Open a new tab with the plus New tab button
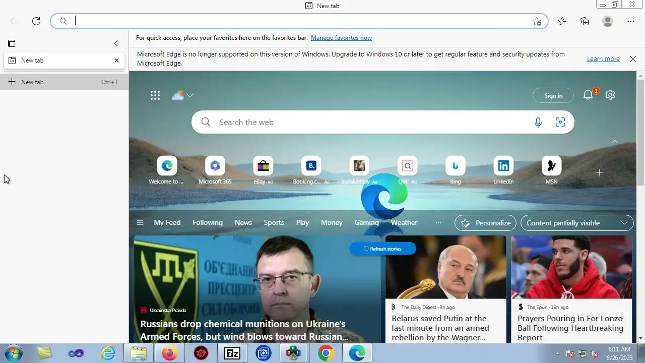This screenshot has height=363, width=645. click(64, 82)
